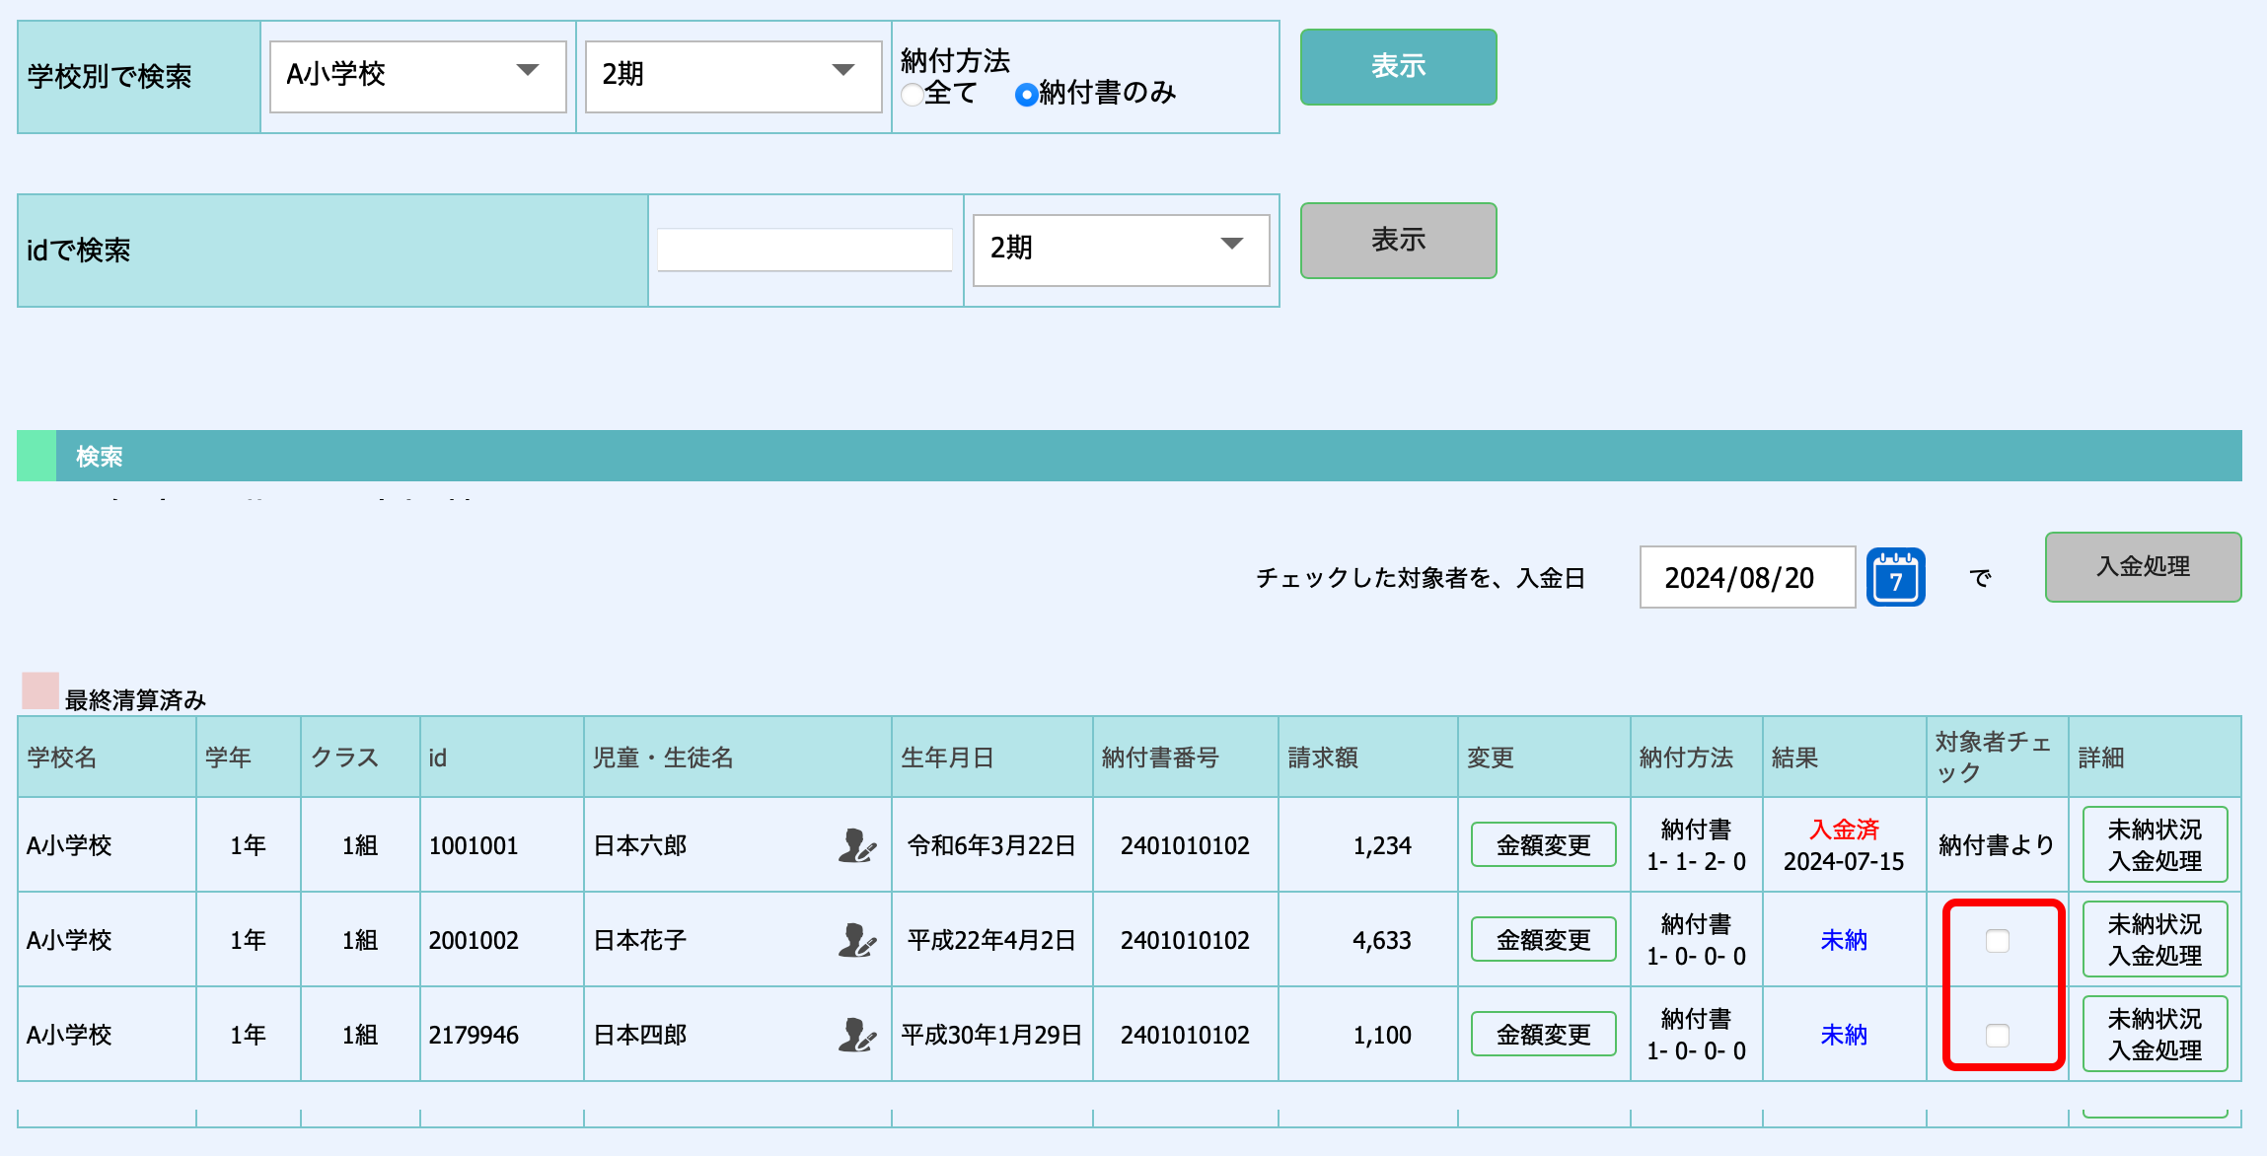This screenshot has height=1156, width=2267.
Task: Open the calendar date picker icon
Action: click(1895, 577)
